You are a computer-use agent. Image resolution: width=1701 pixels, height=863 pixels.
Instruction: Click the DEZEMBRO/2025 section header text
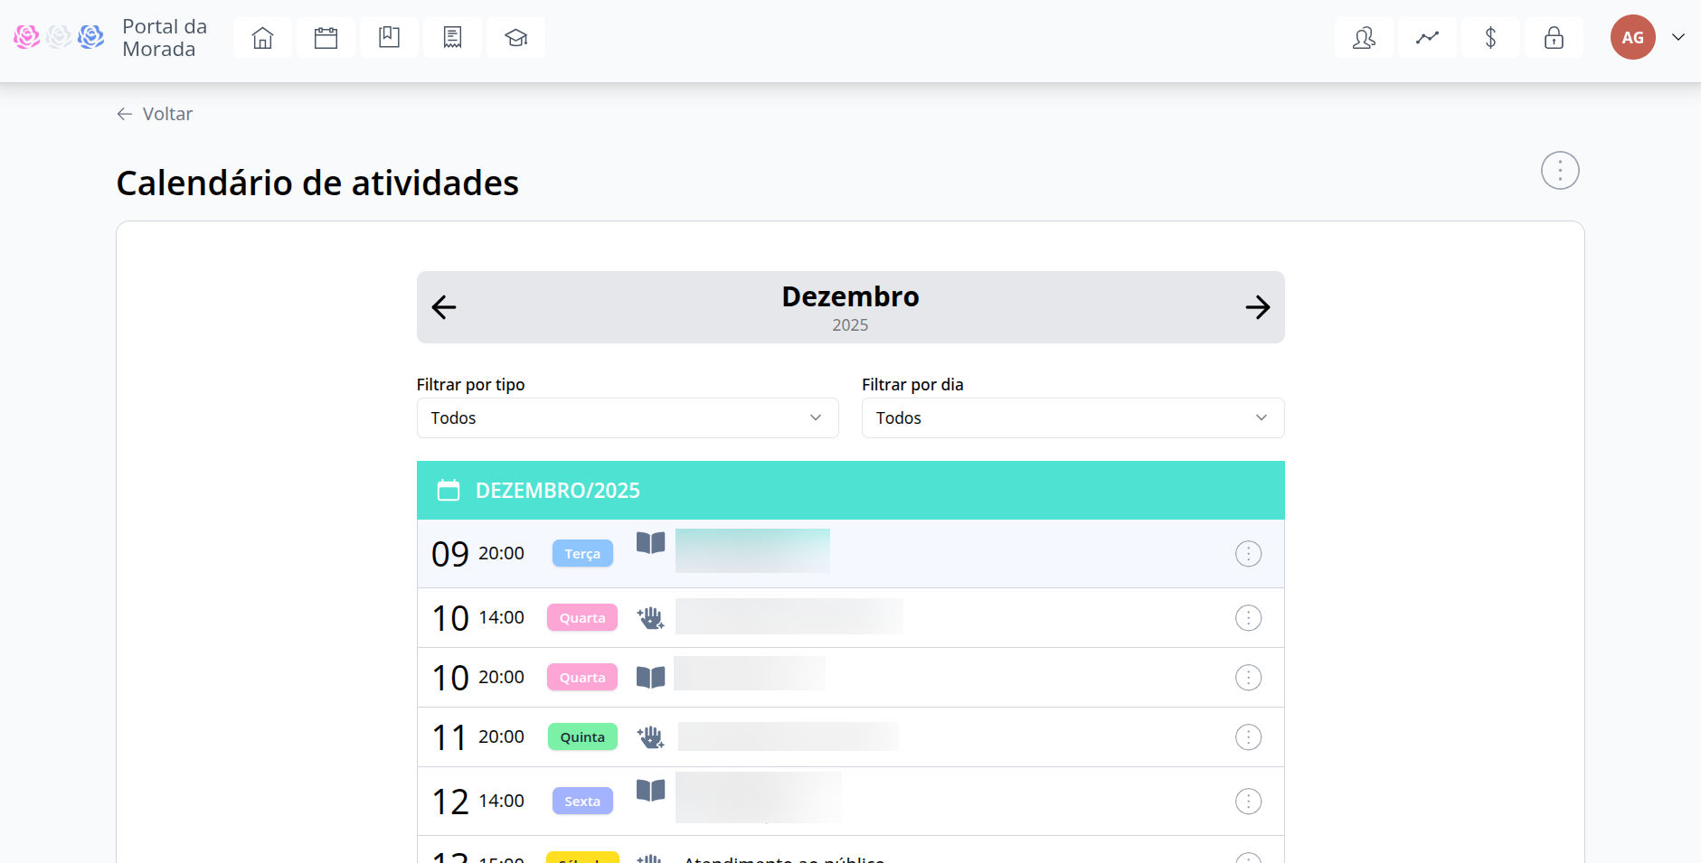558,490
